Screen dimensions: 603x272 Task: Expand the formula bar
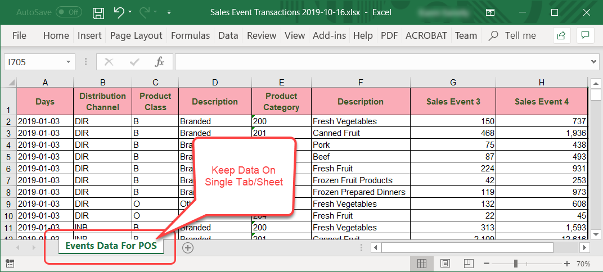tap(594, 62)
